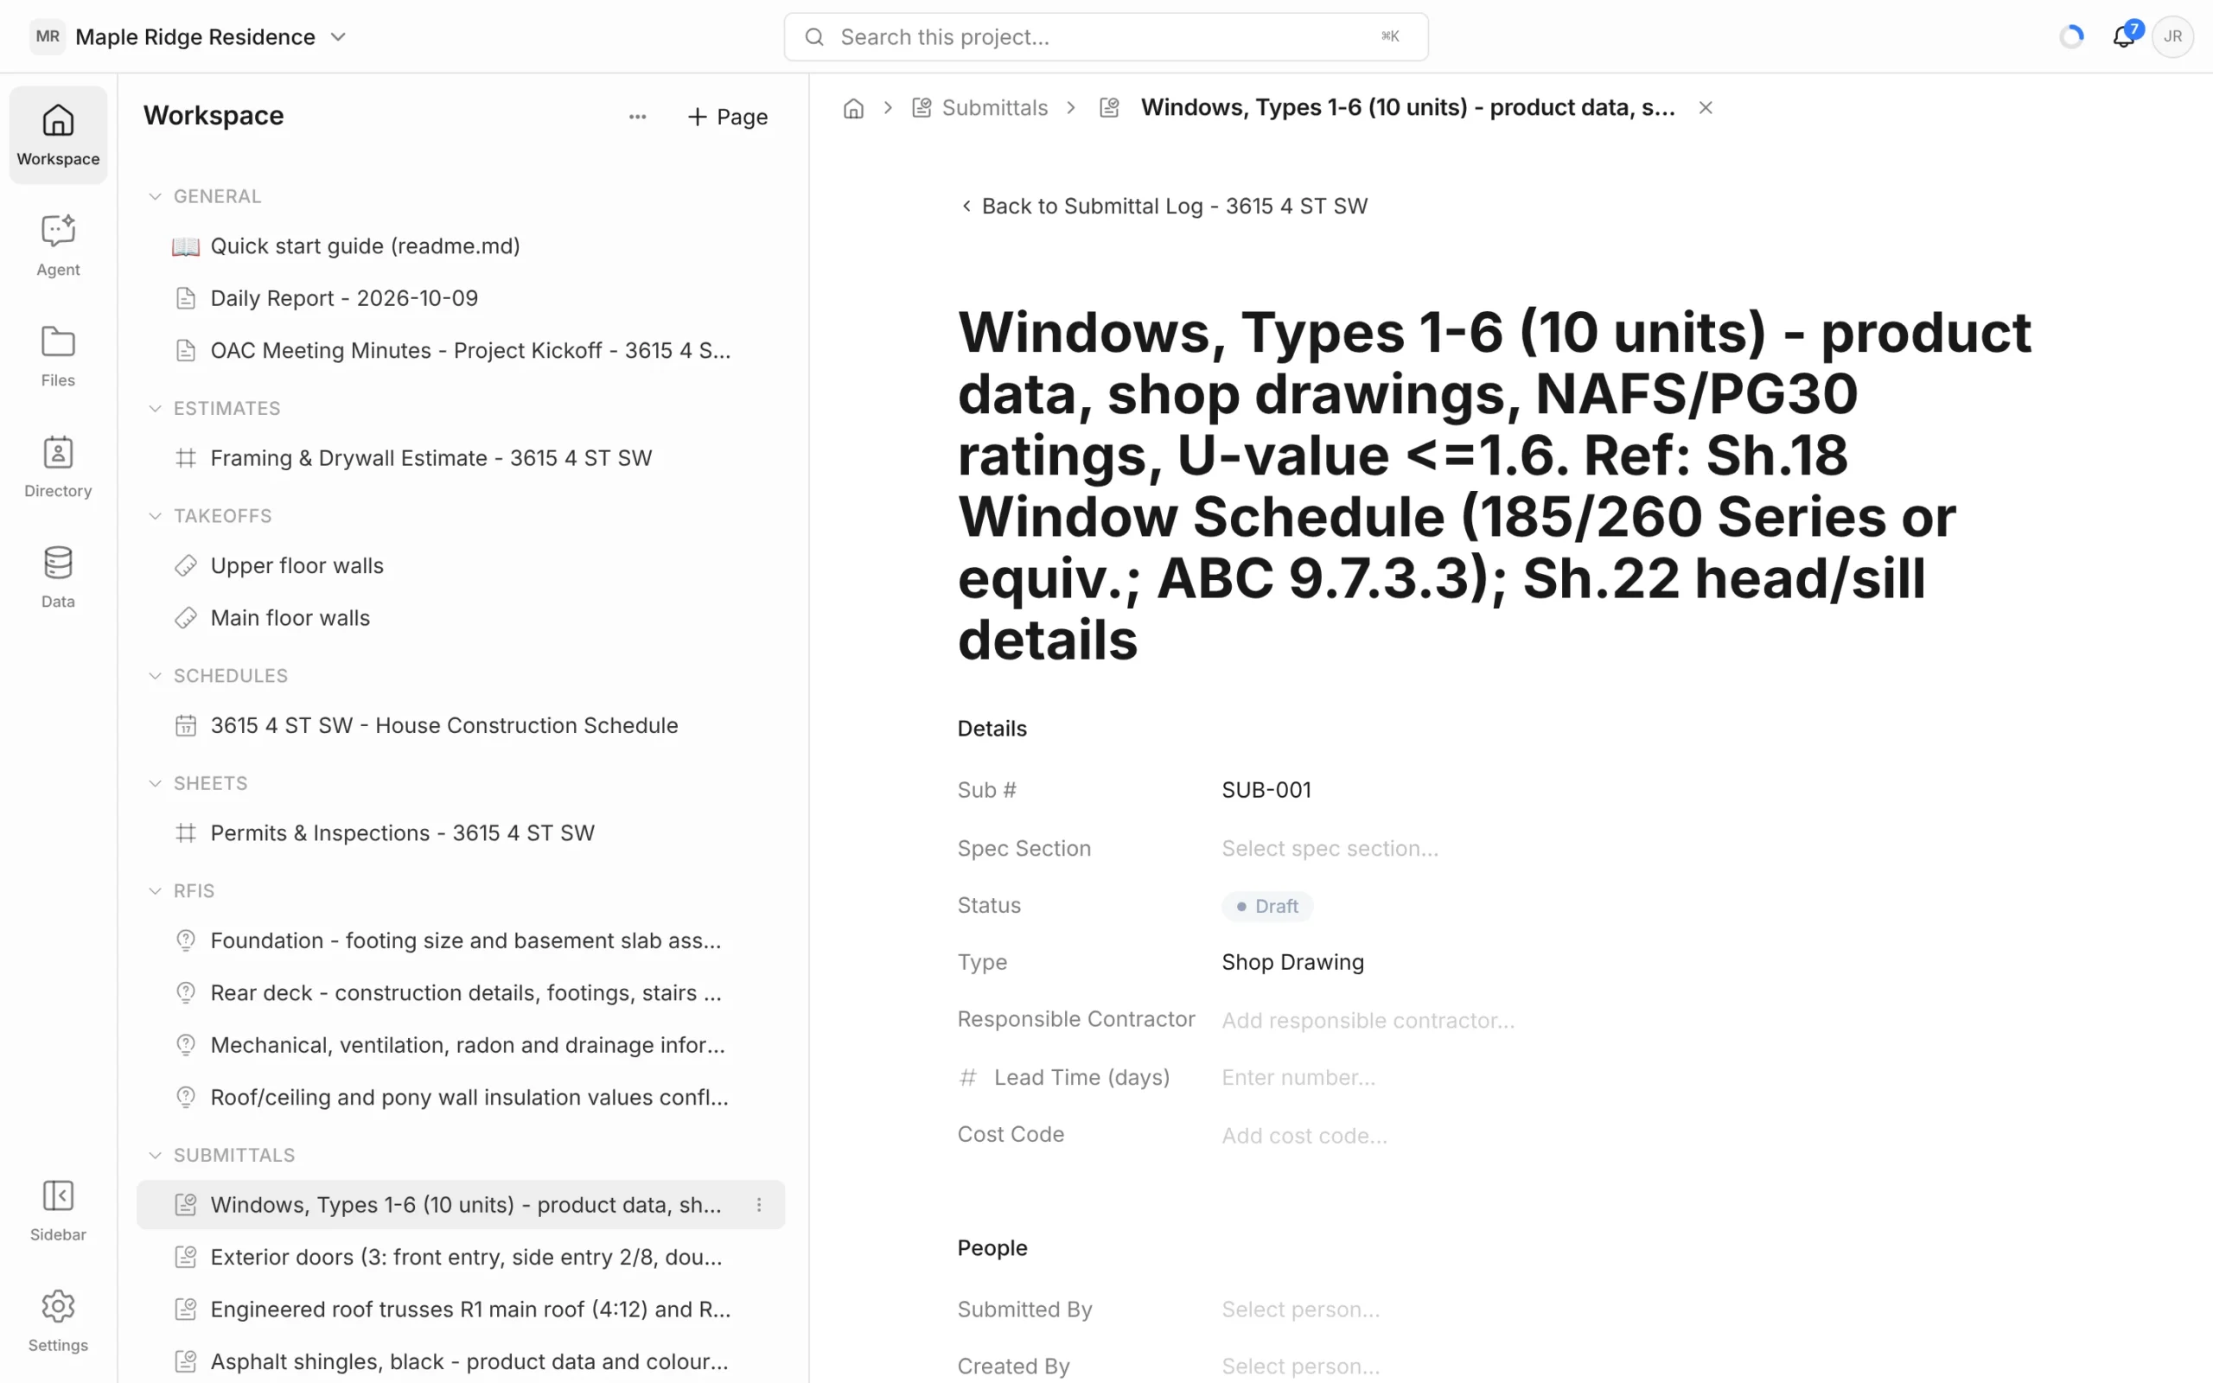
Task: Go back to Submittal Log link
Action: tap(1164, 206)
